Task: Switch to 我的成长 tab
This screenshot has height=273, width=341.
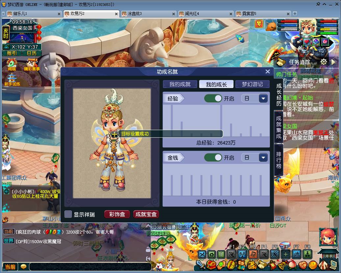Action: 216,84
